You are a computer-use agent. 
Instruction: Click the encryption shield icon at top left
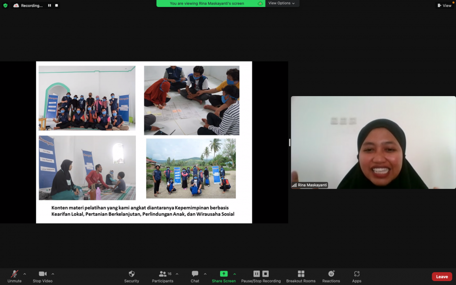[5, 5]
